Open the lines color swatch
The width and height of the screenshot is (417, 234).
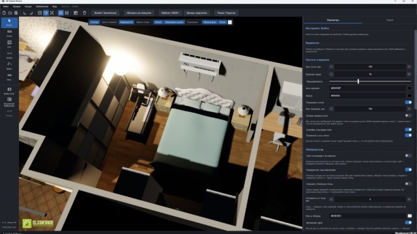pos(409,96)
